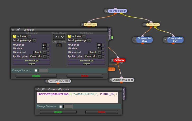Click input connector atop Custom MQL code 7
This screenshot has height=121, width=192.
point(121,78)
